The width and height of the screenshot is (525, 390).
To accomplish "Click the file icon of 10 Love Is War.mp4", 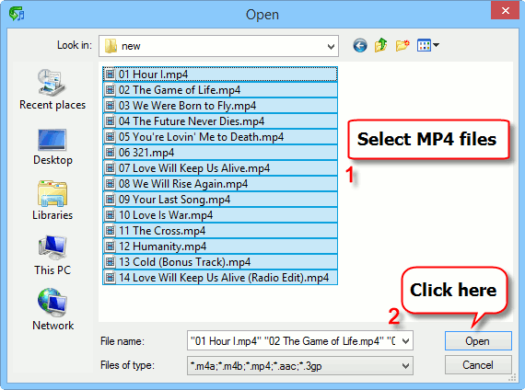I will coord(110,214).
